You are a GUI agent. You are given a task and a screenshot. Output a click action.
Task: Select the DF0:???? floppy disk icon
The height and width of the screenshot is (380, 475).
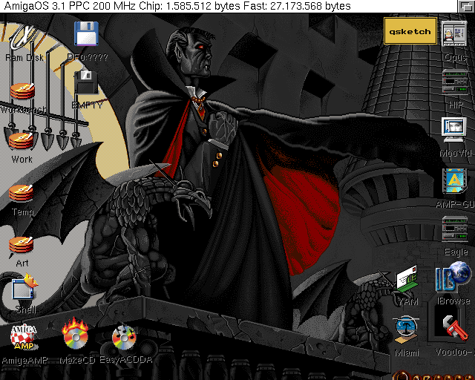pos(86,33)
